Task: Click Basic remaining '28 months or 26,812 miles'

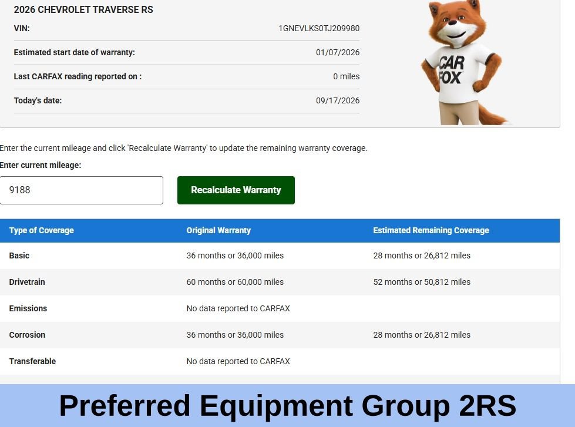Action: coord(422,255)
